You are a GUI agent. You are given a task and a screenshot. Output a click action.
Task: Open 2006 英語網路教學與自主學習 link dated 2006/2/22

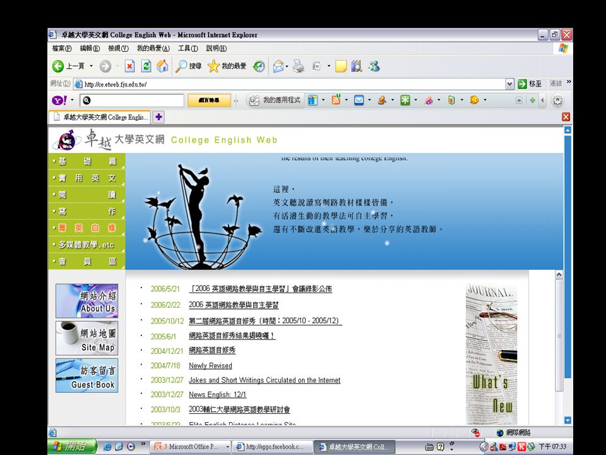(234, 305)
